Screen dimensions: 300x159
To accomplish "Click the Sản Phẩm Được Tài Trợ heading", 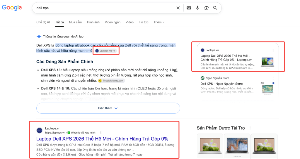I will point(221,128).
